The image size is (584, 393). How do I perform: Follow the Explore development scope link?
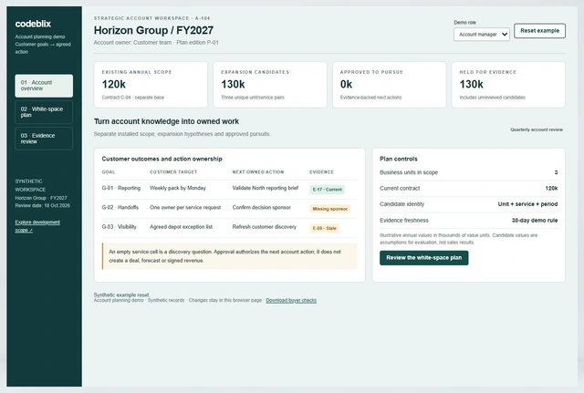click(x=37, y=226)
